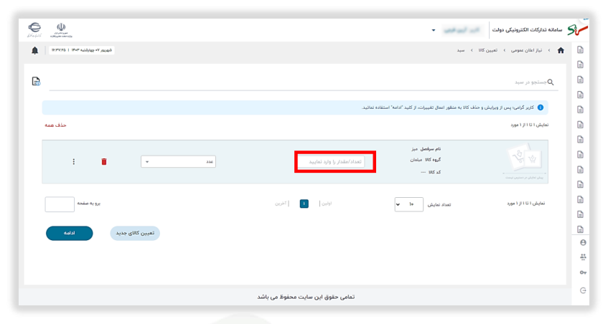This screenshot has width=608, height=324.
Task: Focus the برو به صفحه page number field
Action: [60, 204]
